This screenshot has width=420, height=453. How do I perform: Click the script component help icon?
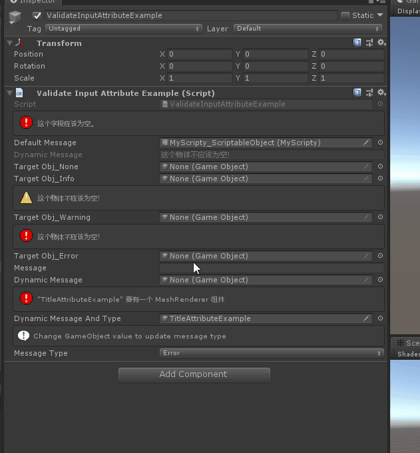[357, 93]
